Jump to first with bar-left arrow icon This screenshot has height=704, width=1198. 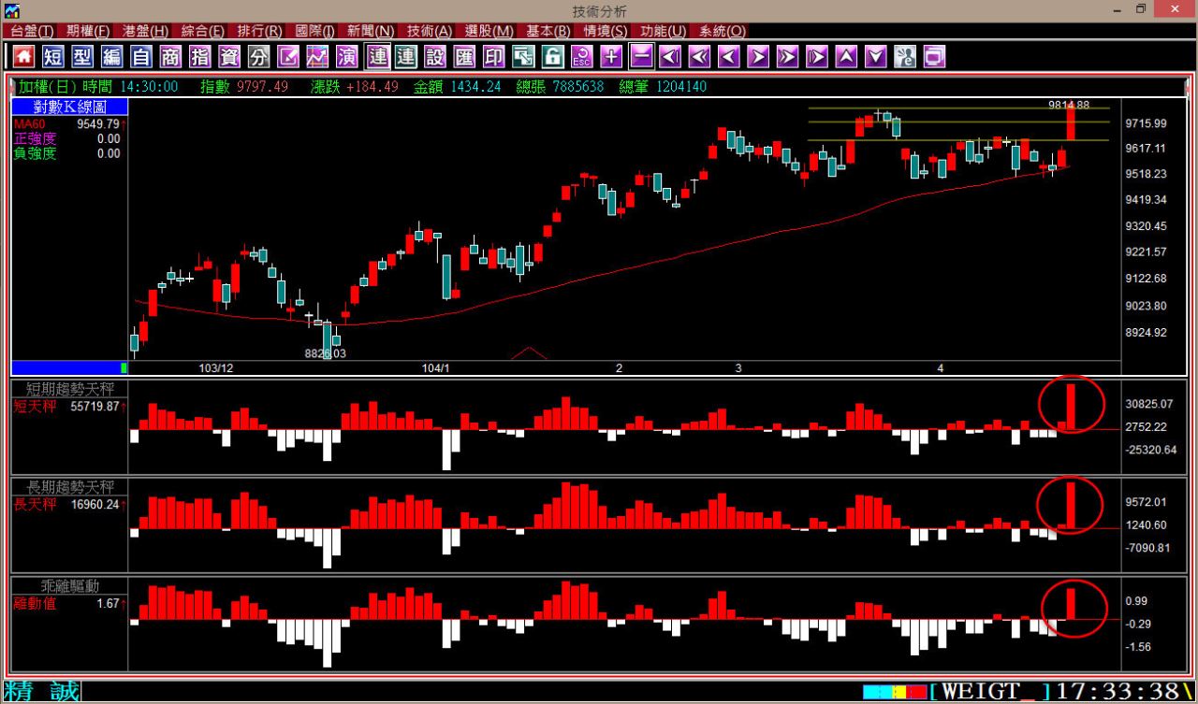pyautogui.click(x=670, y=57)
